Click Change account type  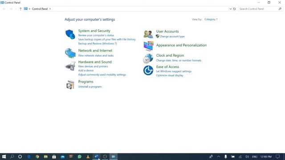click(172, 36)
